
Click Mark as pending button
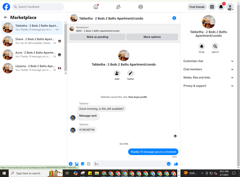(x=97, y=37)
